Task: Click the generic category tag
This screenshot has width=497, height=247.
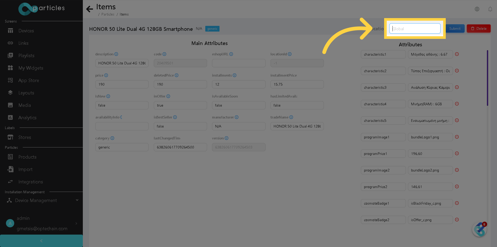Action: tap(212, 29)
